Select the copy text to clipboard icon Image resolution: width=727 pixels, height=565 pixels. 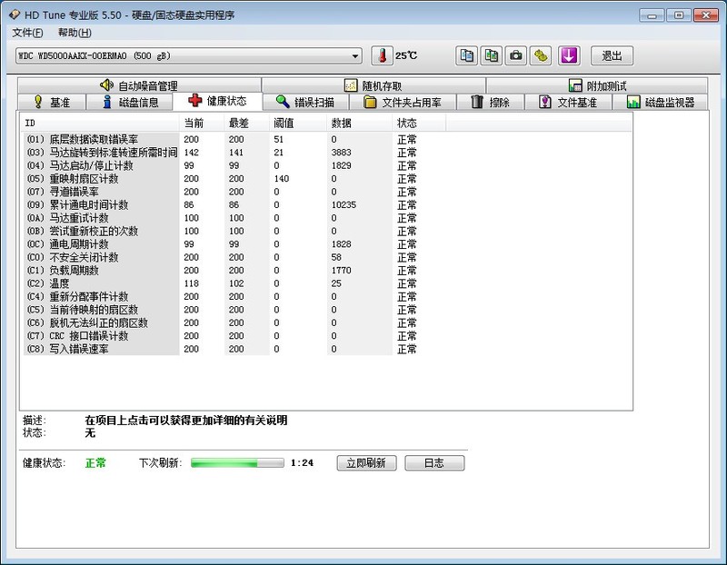pyautogui.click(x=466, y=55)
